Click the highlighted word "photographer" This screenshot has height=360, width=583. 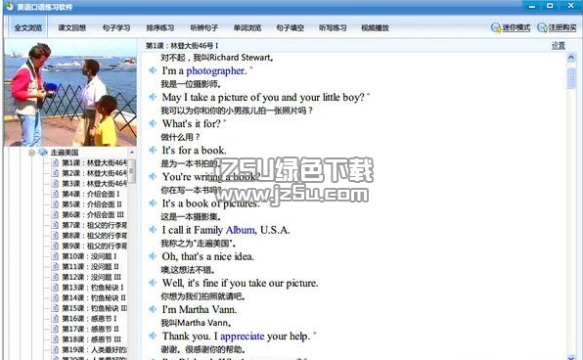(215, 70)
